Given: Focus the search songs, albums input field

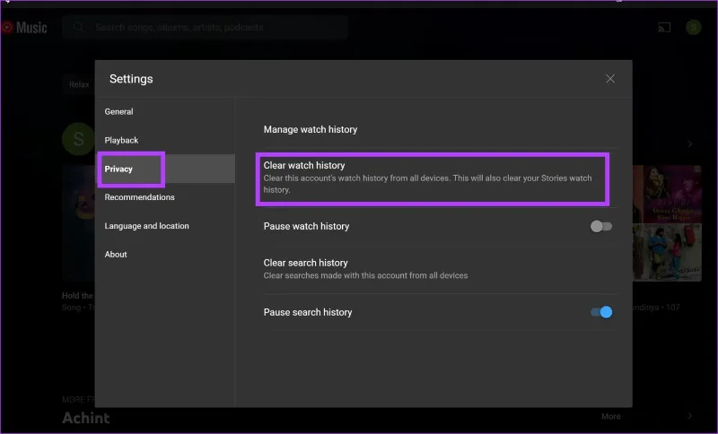Looking at the screenshot, I should [x=206, y=28].
